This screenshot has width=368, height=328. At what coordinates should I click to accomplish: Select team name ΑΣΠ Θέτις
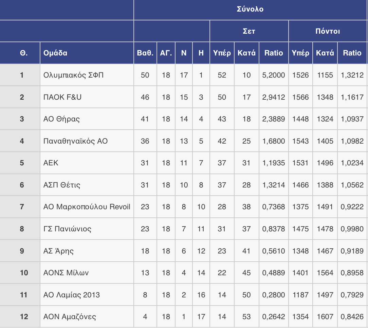point(62,185)
